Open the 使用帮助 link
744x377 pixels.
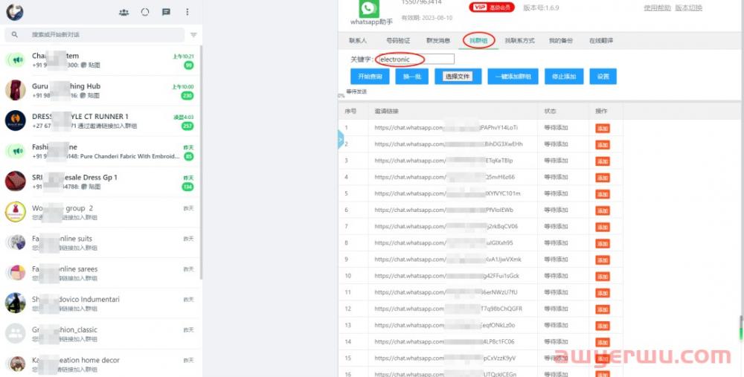657,7
